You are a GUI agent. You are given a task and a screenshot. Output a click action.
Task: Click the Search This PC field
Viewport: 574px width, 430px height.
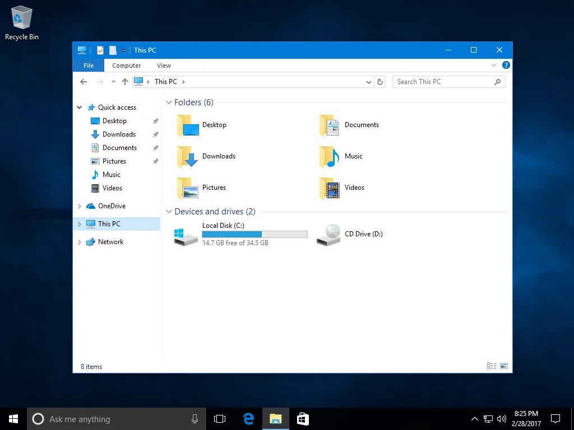click(449, 82)
